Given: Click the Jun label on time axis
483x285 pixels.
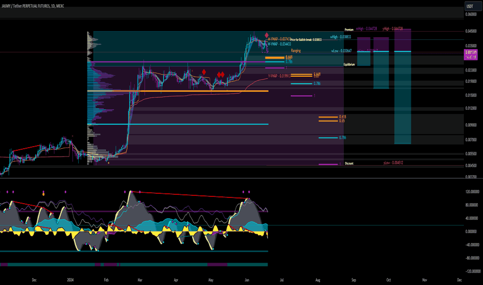Looking at the screenshot, I should [247, 280].
